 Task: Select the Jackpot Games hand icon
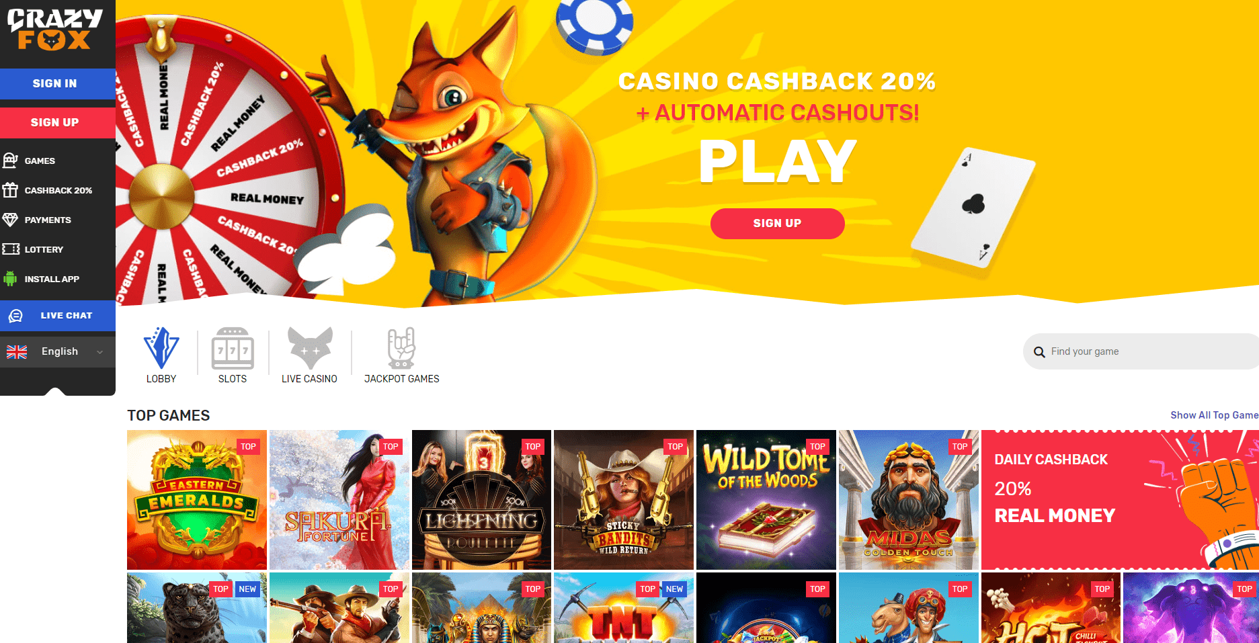coord(401,348)
